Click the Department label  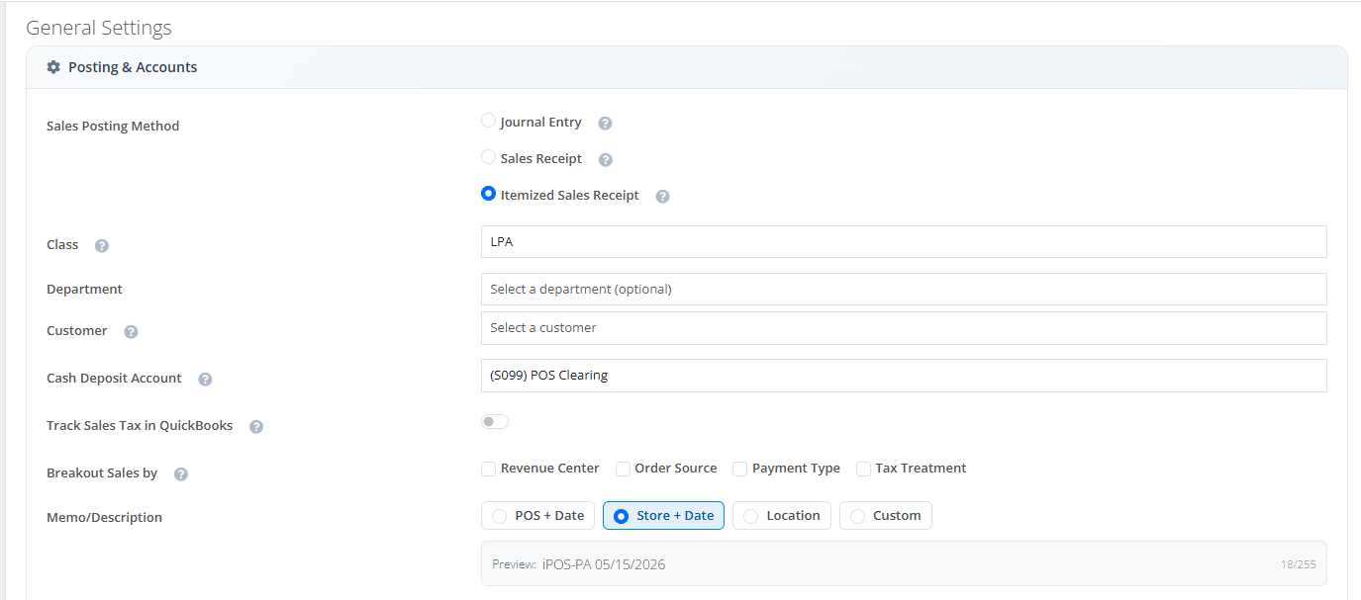click(x=84, y=290)
